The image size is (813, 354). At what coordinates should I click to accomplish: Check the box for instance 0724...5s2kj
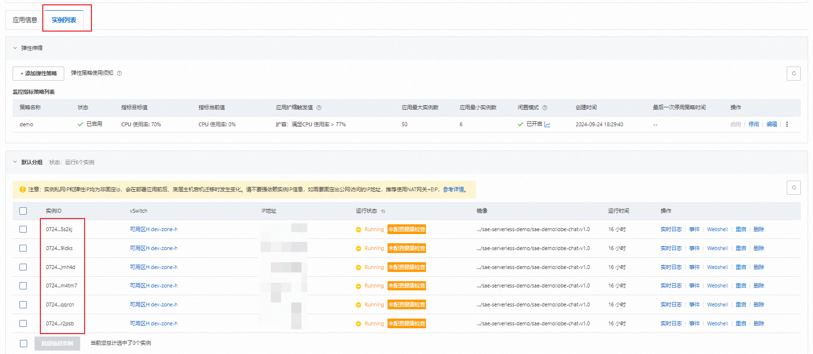[23, 229]
